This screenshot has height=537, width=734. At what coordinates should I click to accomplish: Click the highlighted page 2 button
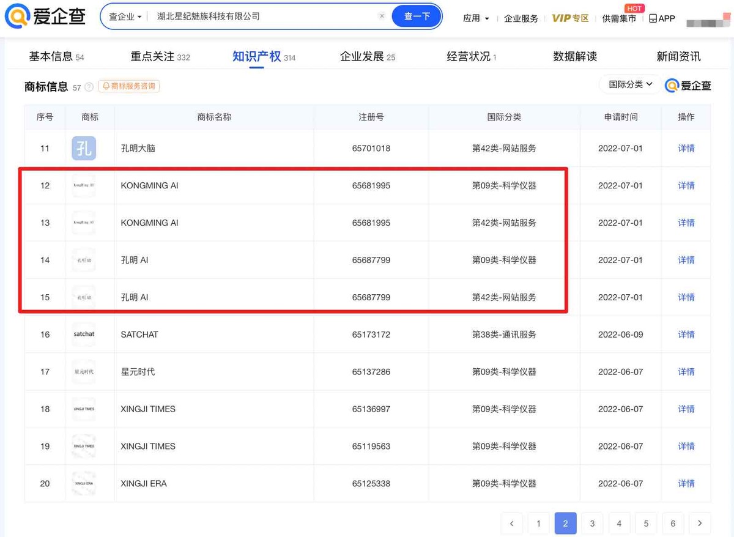click(x=565, y=524)
